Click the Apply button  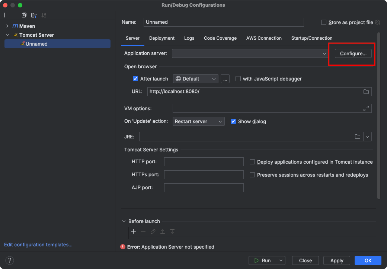click(337, 260)
